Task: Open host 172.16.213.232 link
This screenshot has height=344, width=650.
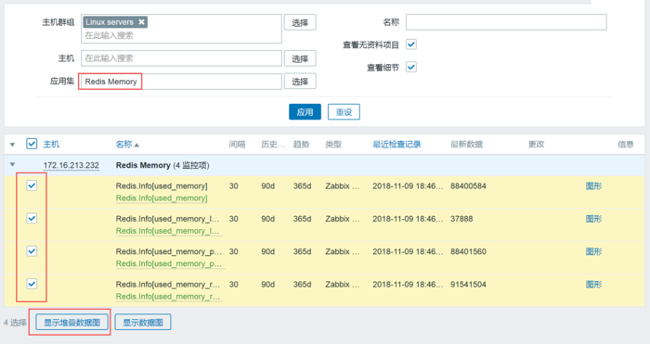Action: [x=71, y=165]
